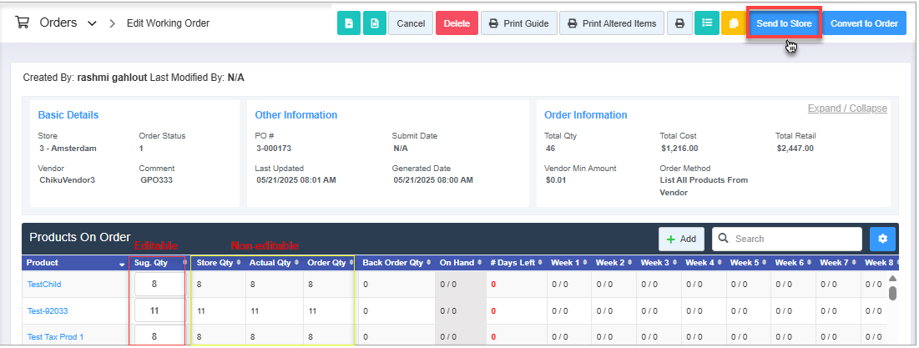Click Convert to Order button
Viewport: 919px width, 348px height.
coord(865,23)
